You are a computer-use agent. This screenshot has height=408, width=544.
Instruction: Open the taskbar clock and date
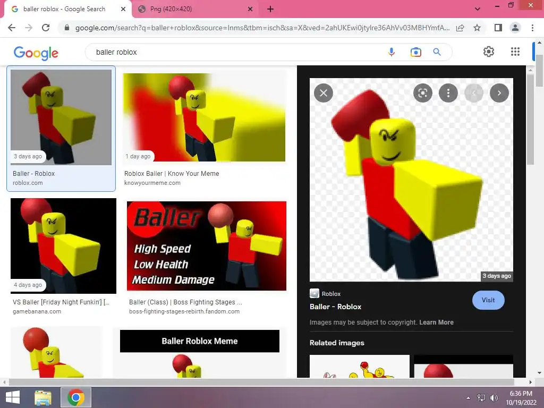[521, 398]
